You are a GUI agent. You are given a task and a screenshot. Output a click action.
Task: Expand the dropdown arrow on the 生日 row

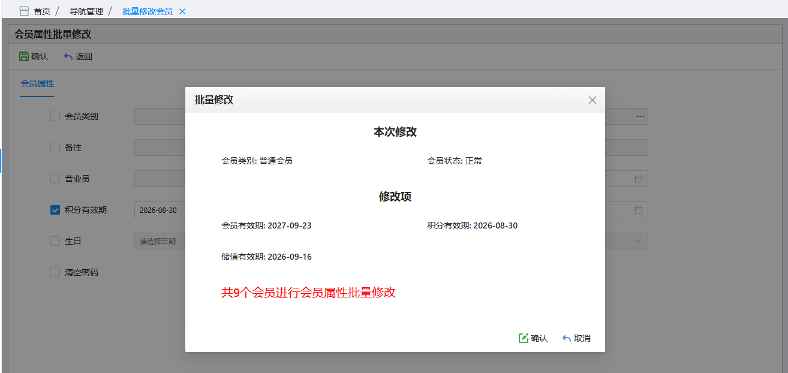[x=637, y=241]
